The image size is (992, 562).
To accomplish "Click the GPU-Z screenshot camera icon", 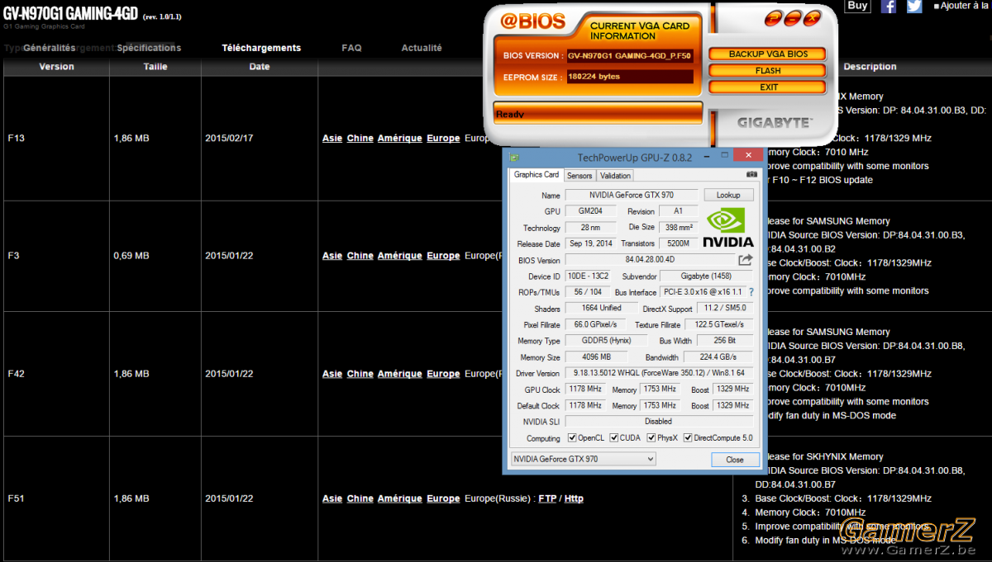I will coord(751,175).
